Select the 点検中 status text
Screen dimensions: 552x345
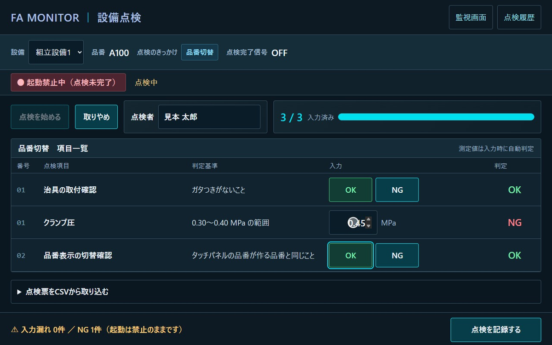(146, 82)
